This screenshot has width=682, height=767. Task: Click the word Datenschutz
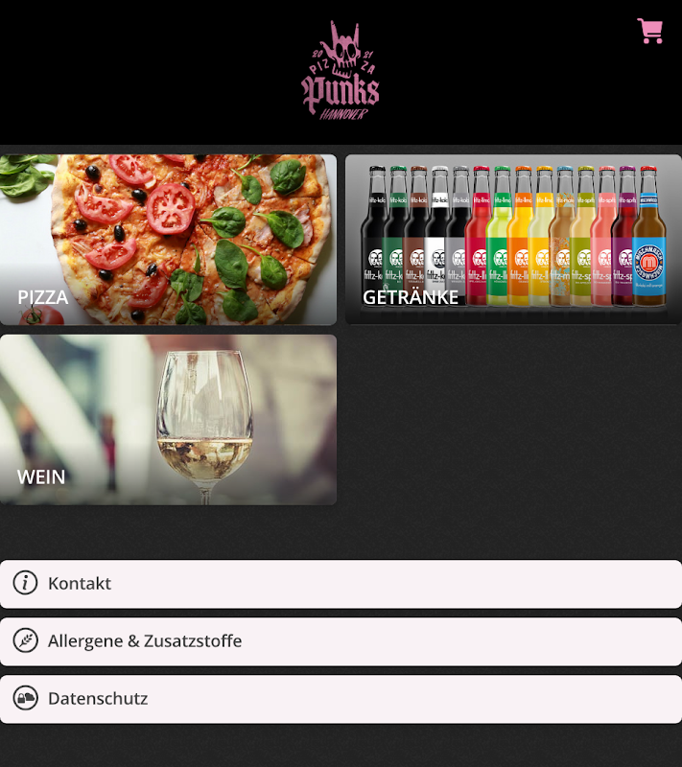pos(98,699)
